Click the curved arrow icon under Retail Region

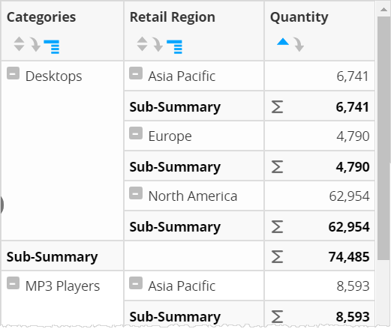pyautogui.click(x=158, y=44)
